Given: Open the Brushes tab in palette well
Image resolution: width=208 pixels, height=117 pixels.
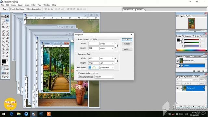Looking at the screenshot, I should point(139,10).
